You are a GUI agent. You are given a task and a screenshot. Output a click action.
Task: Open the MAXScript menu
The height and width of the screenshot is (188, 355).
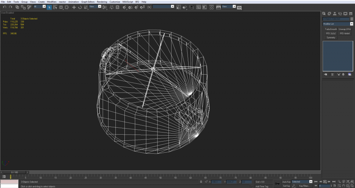(x=128, y=2)
